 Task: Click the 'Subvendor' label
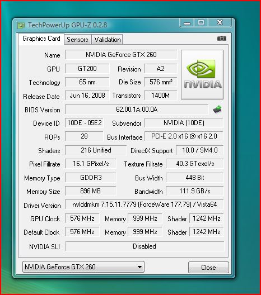(127, 123)
